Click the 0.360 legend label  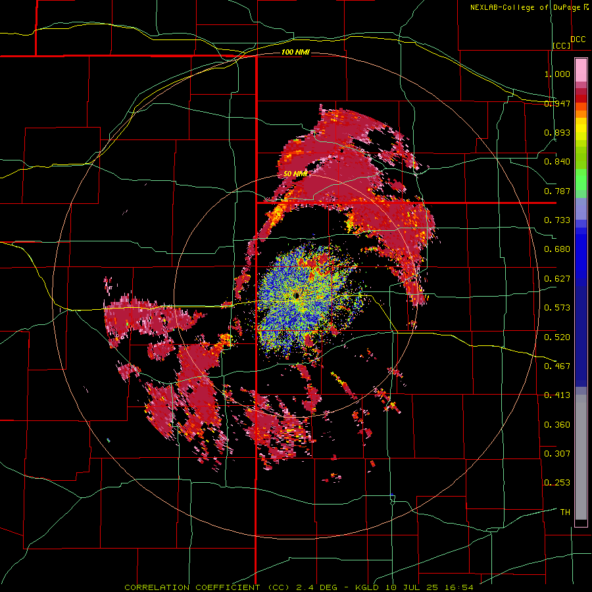point(557,424)
